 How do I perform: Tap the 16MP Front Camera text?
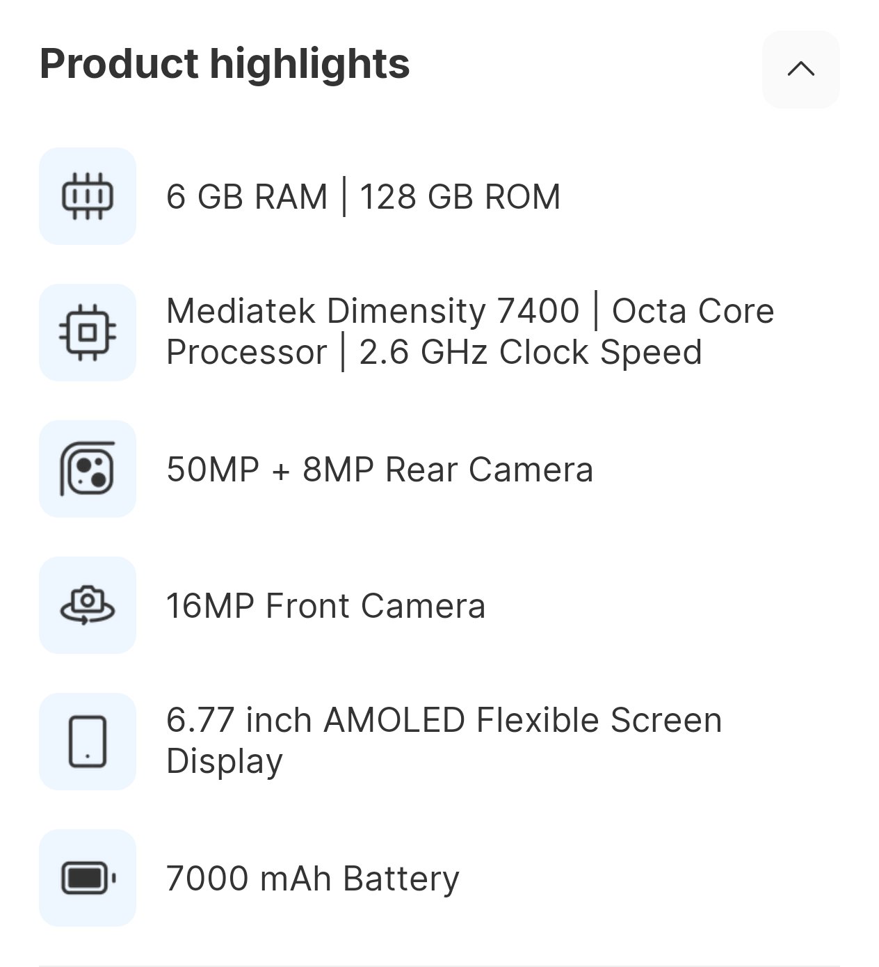(x=325, y=606)
